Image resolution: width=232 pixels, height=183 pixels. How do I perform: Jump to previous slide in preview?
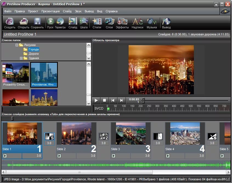click(113, 101)
